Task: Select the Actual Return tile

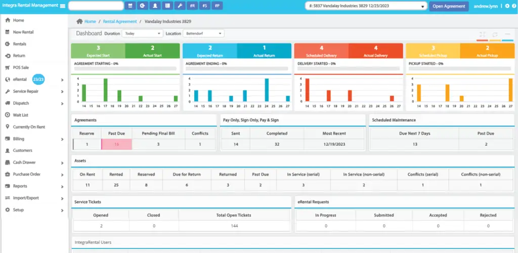Action: [264, 51]
